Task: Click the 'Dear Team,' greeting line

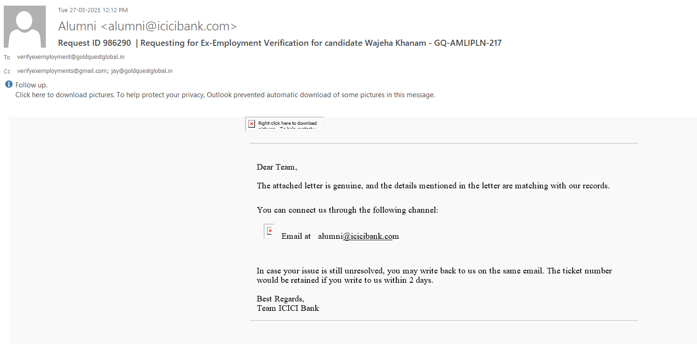Action: point(276,167)
